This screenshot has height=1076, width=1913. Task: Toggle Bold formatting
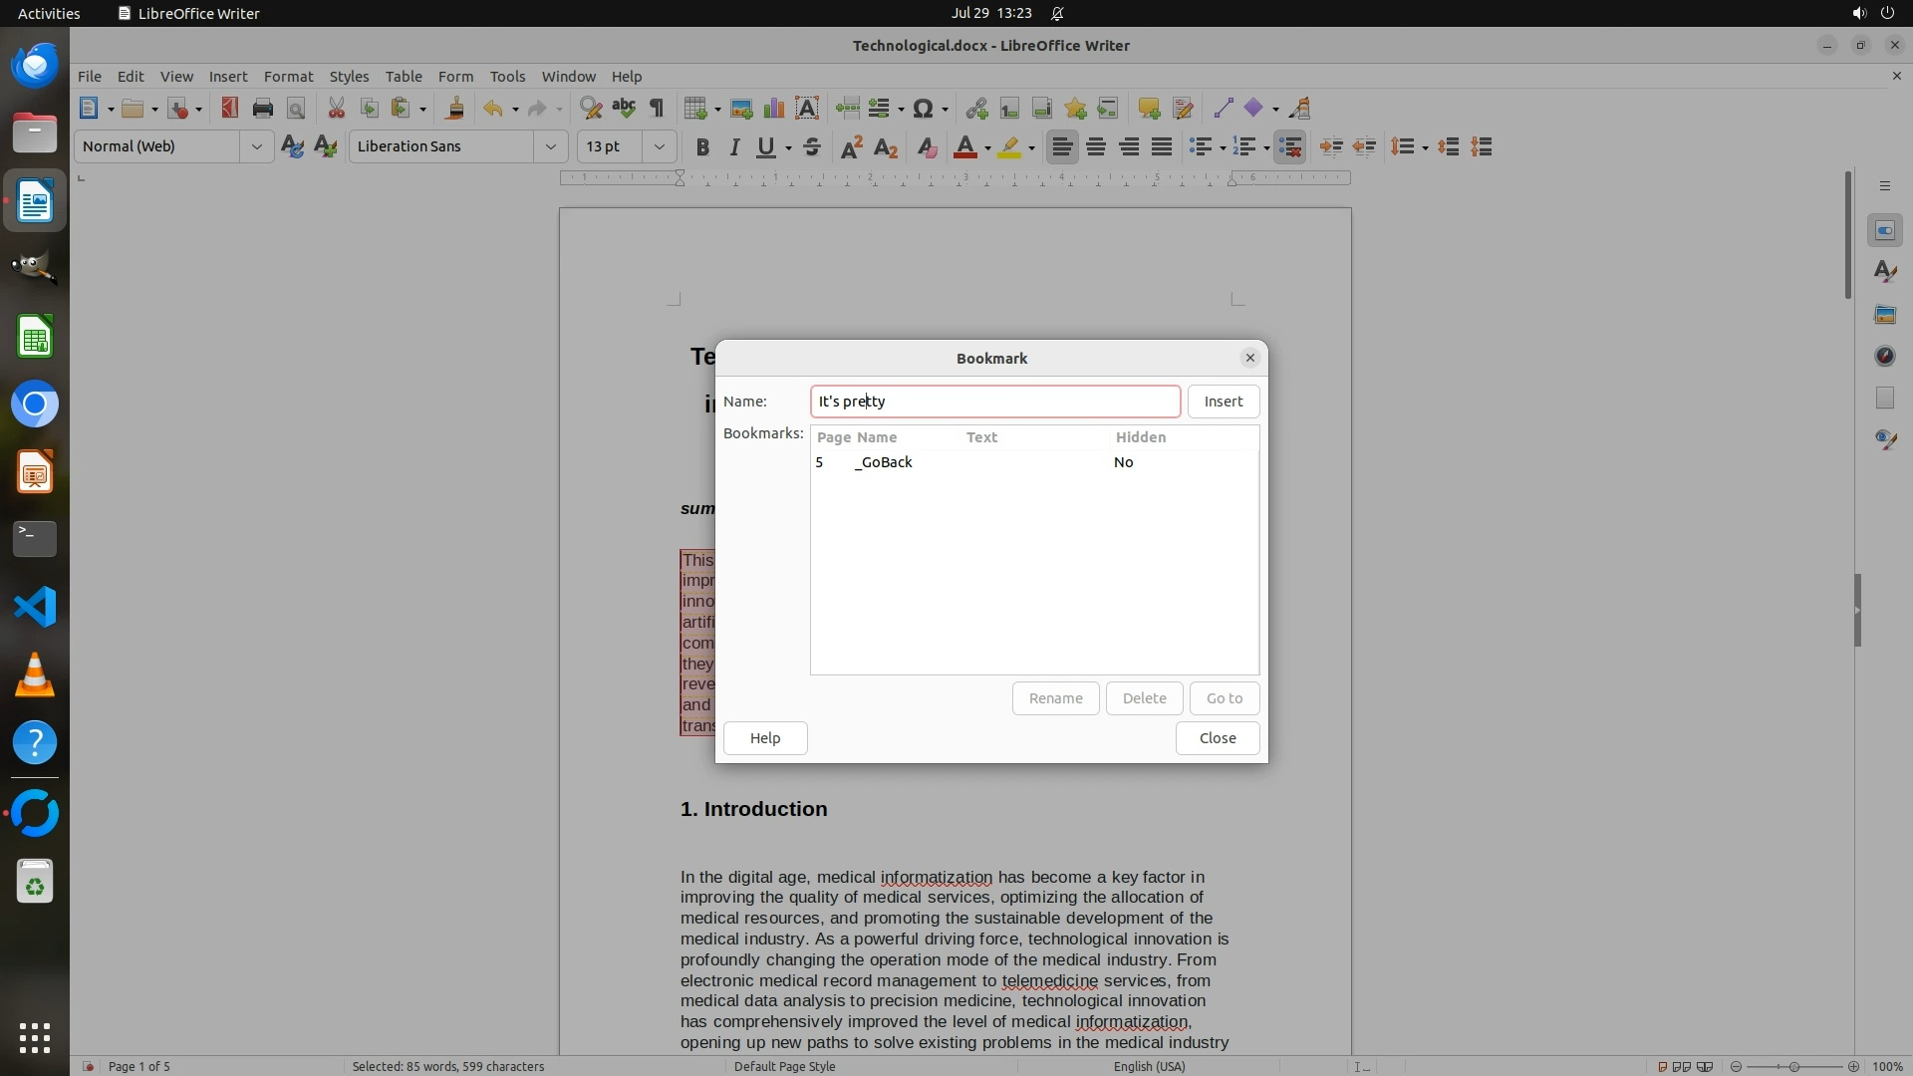(702, 147)
